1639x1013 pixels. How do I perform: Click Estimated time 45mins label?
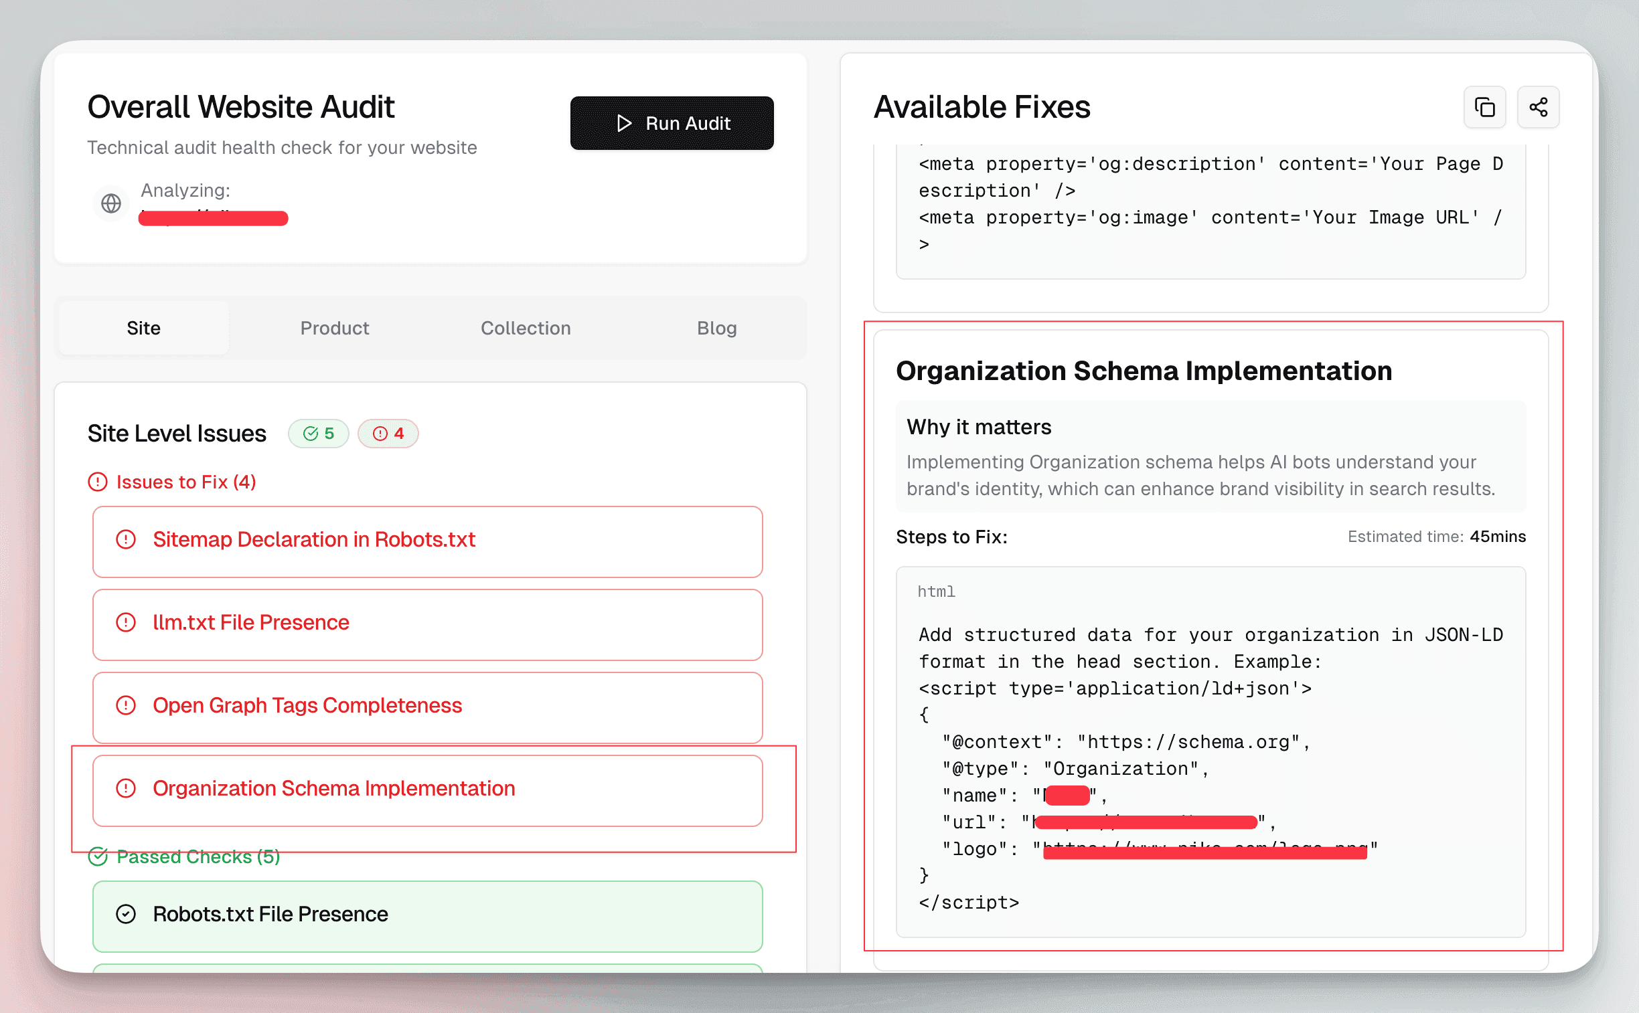[1437, 537]
